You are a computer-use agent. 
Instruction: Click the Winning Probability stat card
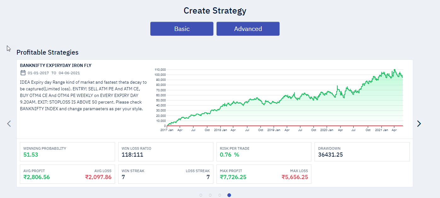tap(67, 152)
